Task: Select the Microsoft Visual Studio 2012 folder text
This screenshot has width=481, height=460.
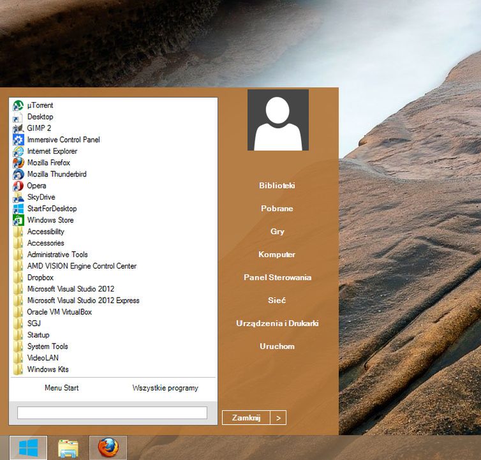Action: pyautogui.click(x=71, y=289)
